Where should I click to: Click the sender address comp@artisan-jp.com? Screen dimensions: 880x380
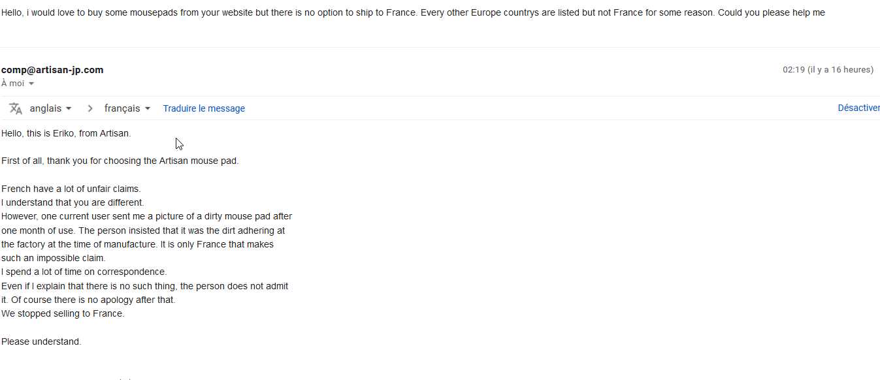[52, 70]
